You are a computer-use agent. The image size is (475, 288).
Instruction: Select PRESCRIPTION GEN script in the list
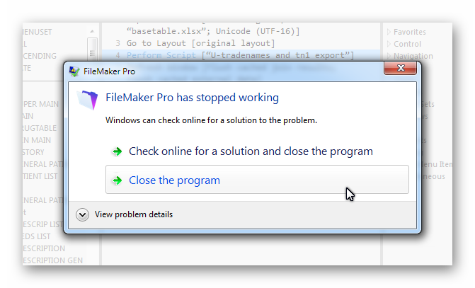pos(52,260)
